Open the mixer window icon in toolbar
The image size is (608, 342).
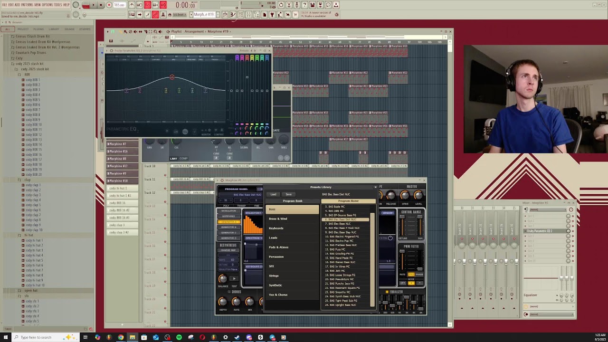click(x=248, y=15)
